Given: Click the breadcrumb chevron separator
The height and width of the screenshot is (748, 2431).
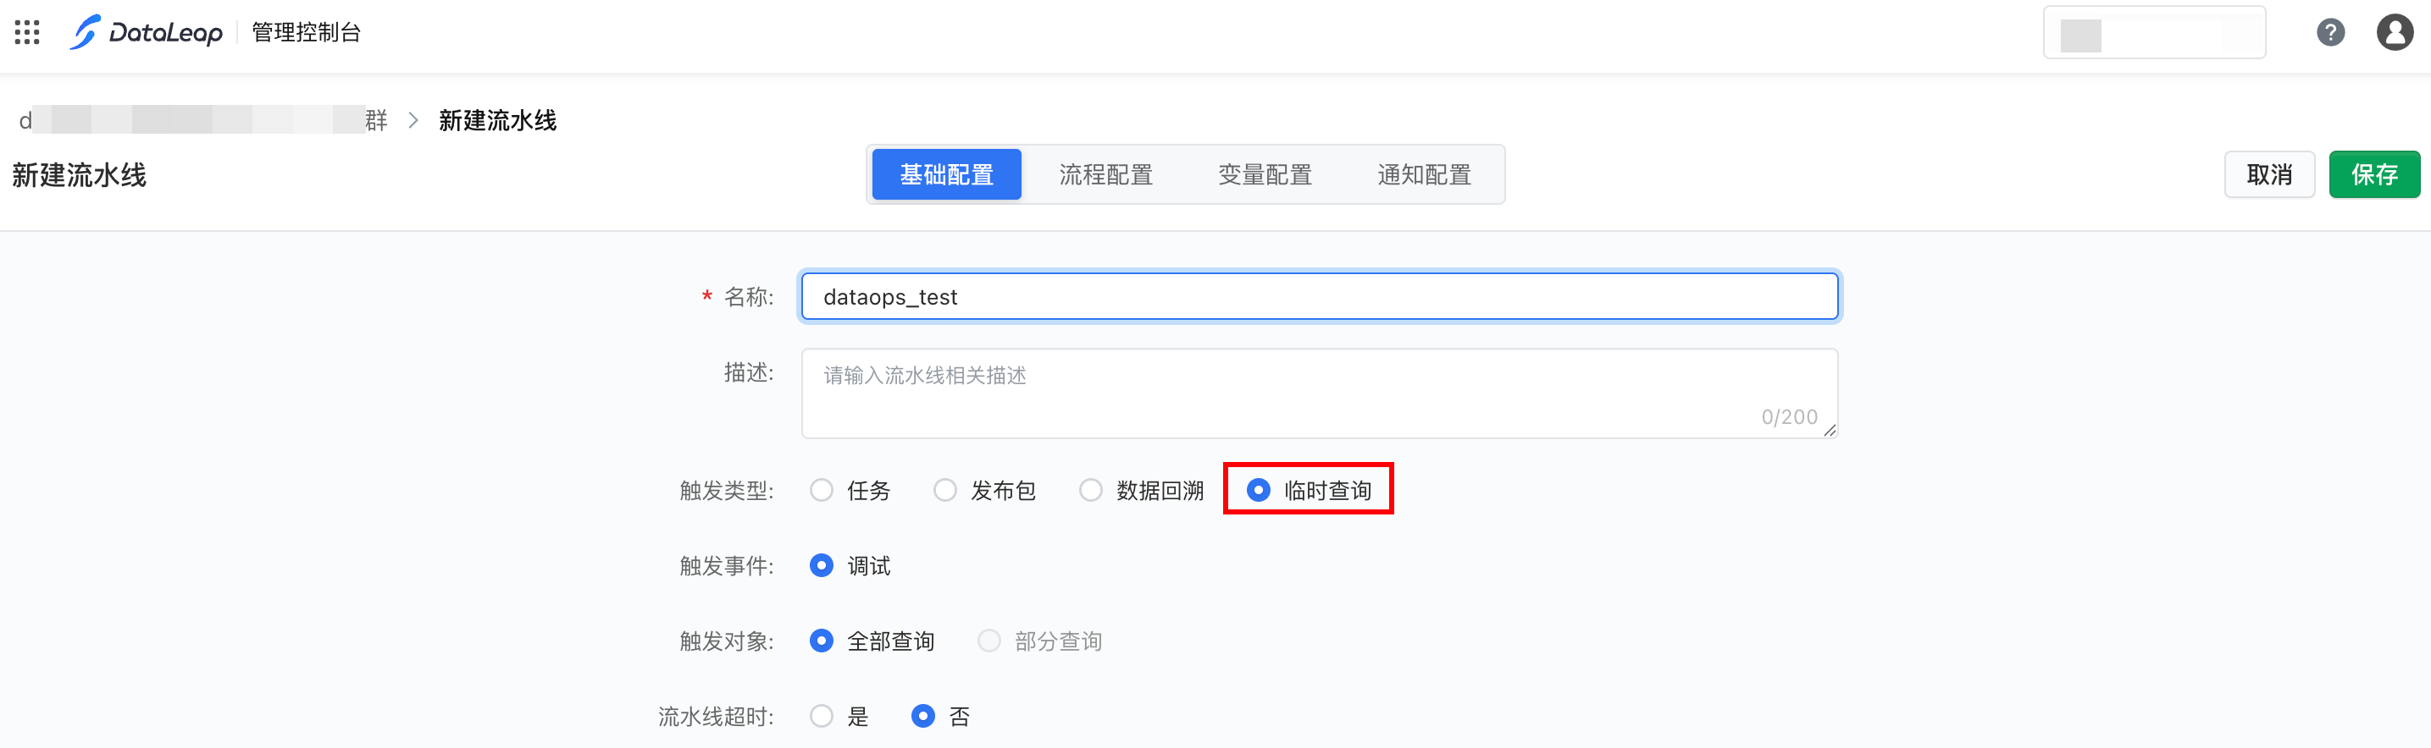Looking at the screenshot, I should (413, 121).
